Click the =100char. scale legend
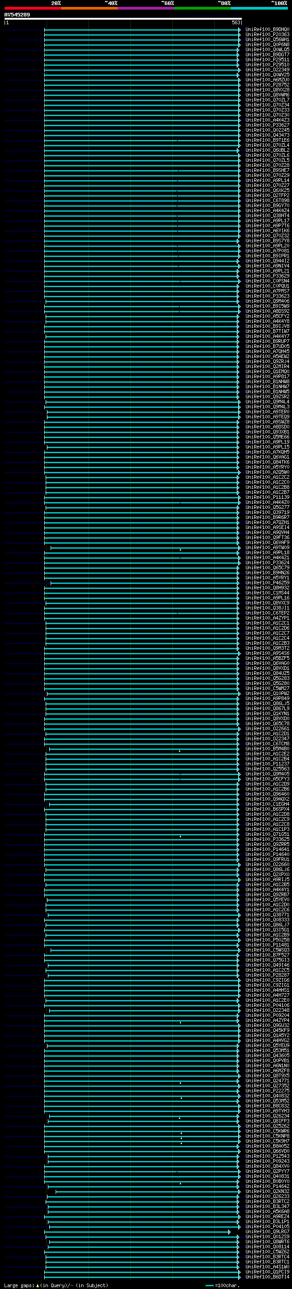 coord(223,1285)
